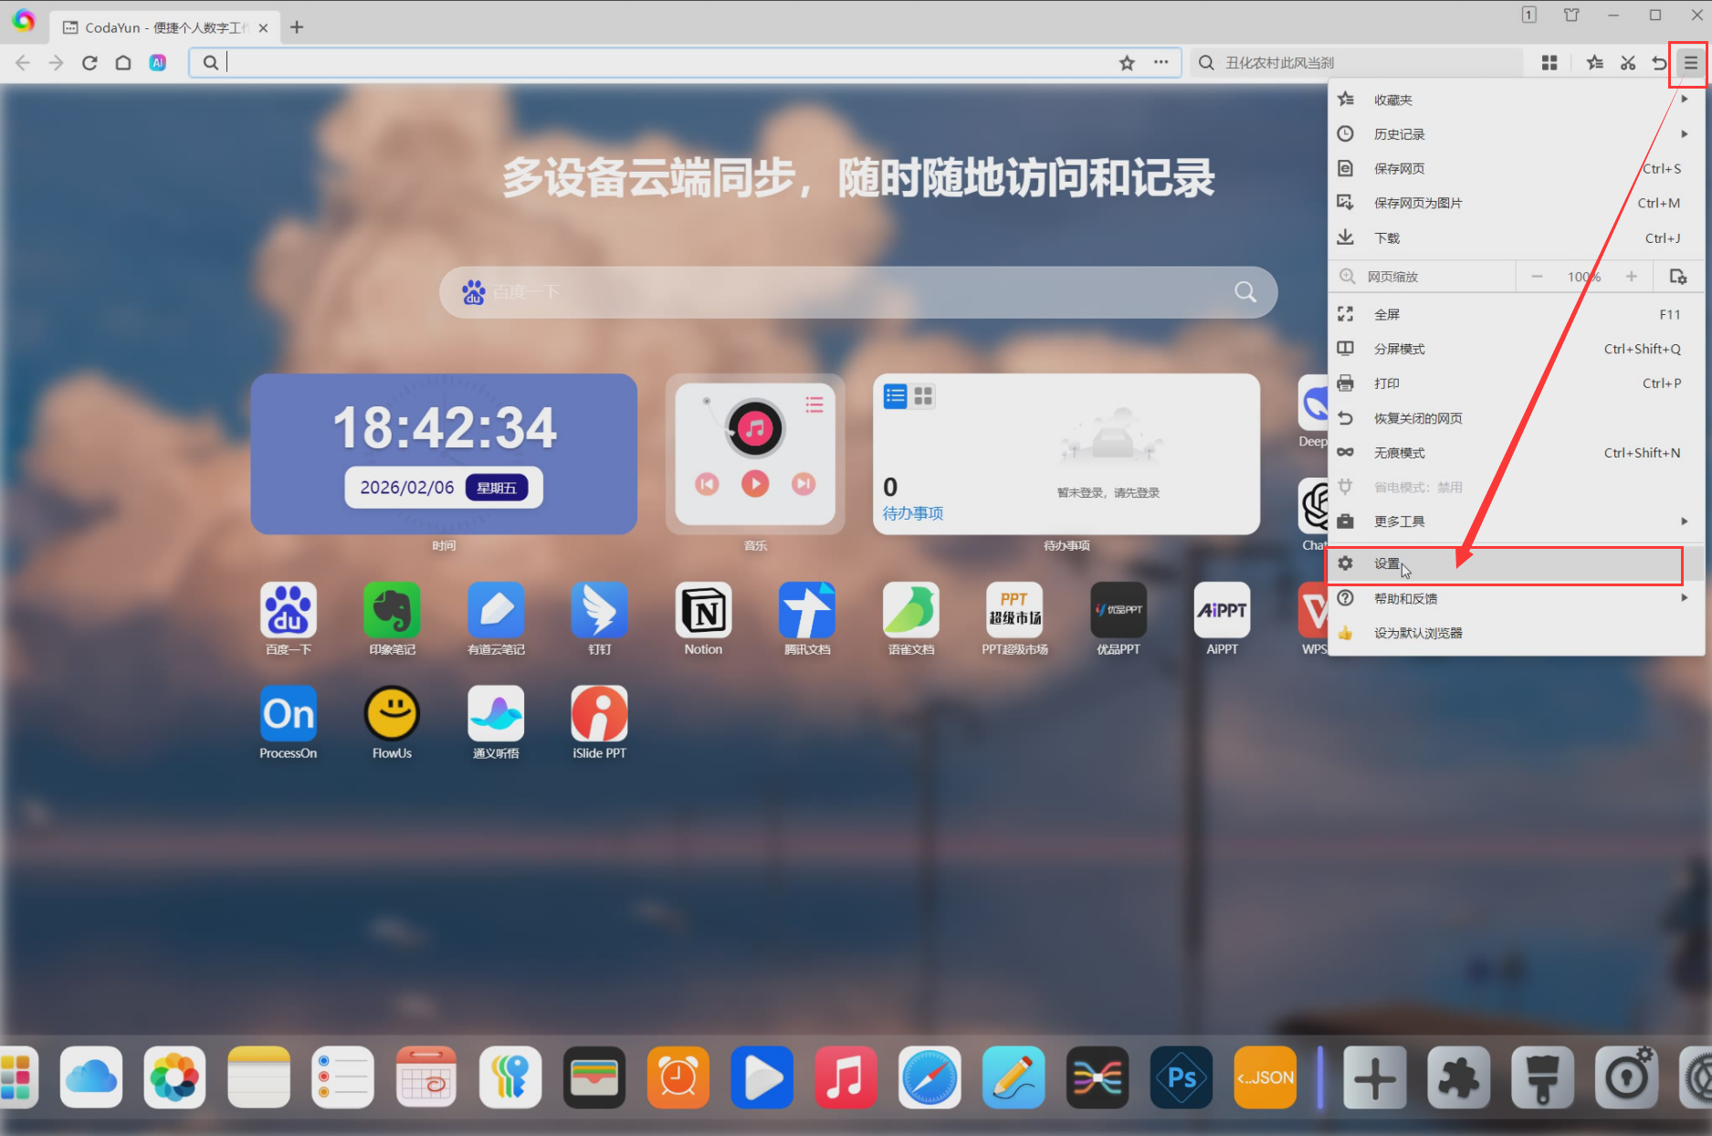Click the AI assistant icon in toolbar
The height and width of the screenshot is (1136, 1712).
158,63
